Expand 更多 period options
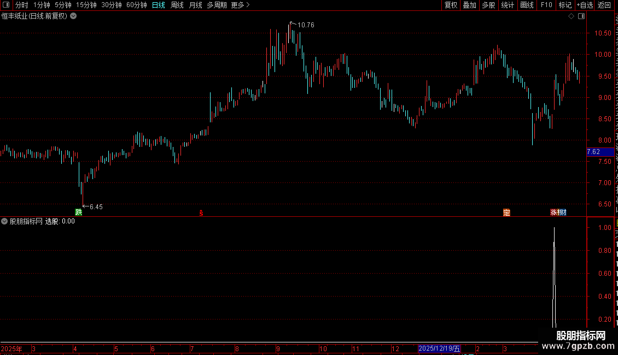This screenshot has width=618, height=355. [241, 5]
